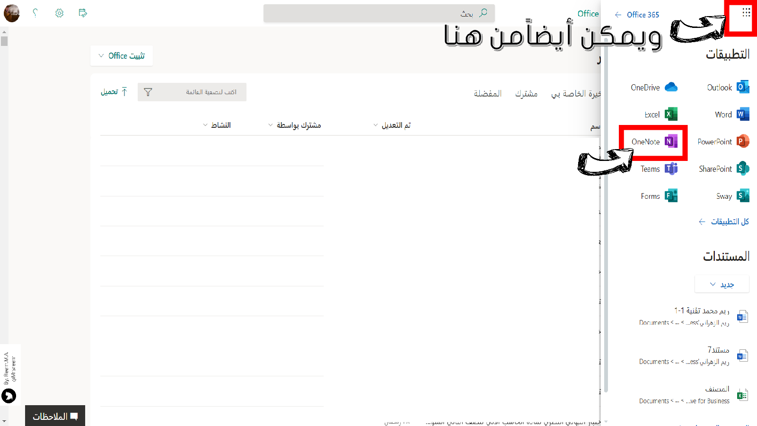This screenshot has width=757, height=426.
Task: Open Microsoft Forms
Action: pyautogui.click(x=659, y=196)
